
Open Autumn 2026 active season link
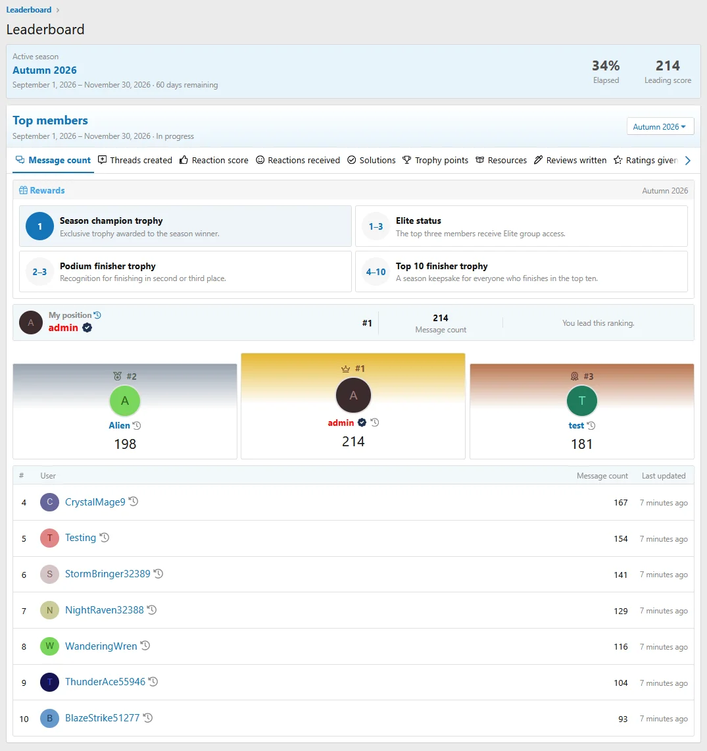click(x=45, y=70)
